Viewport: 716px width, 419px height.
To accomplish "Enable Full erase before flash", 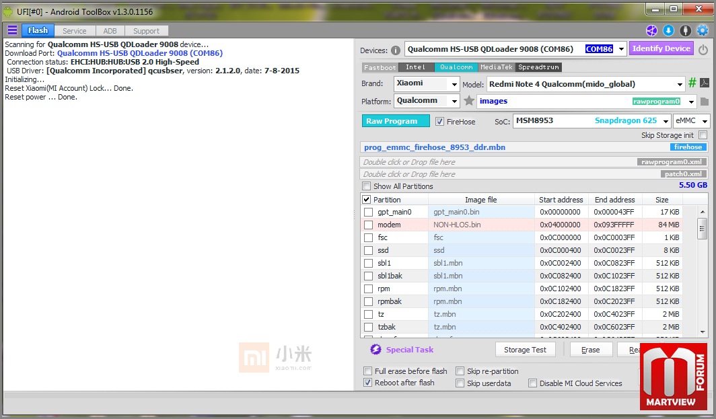I will point(367,371).
